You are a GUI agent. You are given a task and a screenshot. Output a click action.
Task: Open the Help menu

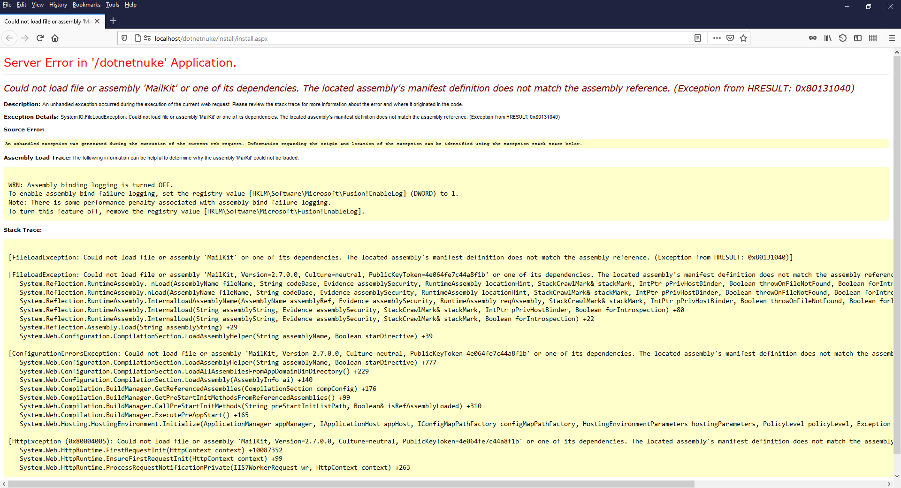(130, 5)
